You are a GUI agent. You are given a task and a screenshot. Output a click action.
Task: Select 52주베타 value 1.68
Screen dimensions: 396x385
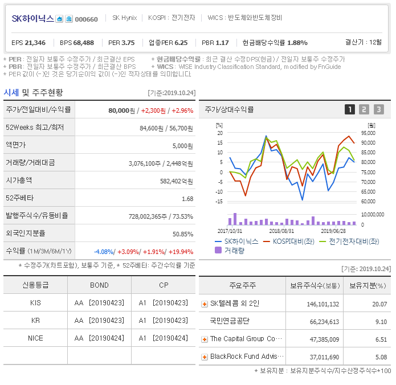tap(187, 199)
